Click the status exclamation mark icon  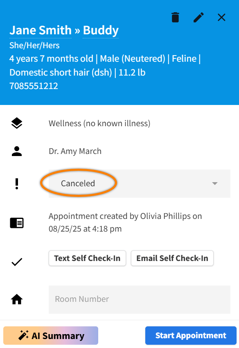point(16,183)
